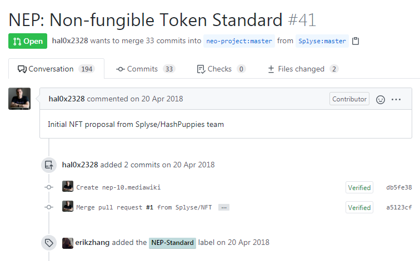Open the Create nep-10.mediawiki commit
This screenshot has width=420, height=261.
click(118, 187)
